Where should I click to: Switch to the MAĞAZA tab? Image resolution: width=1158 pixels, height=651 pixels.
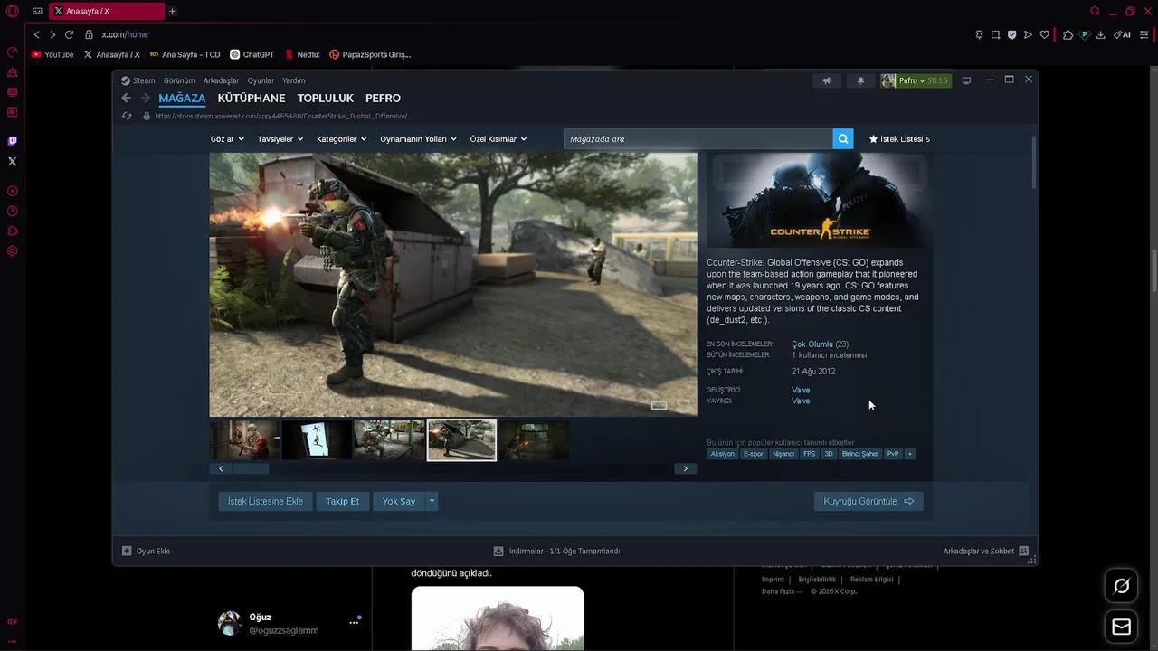tap(182, 98)
